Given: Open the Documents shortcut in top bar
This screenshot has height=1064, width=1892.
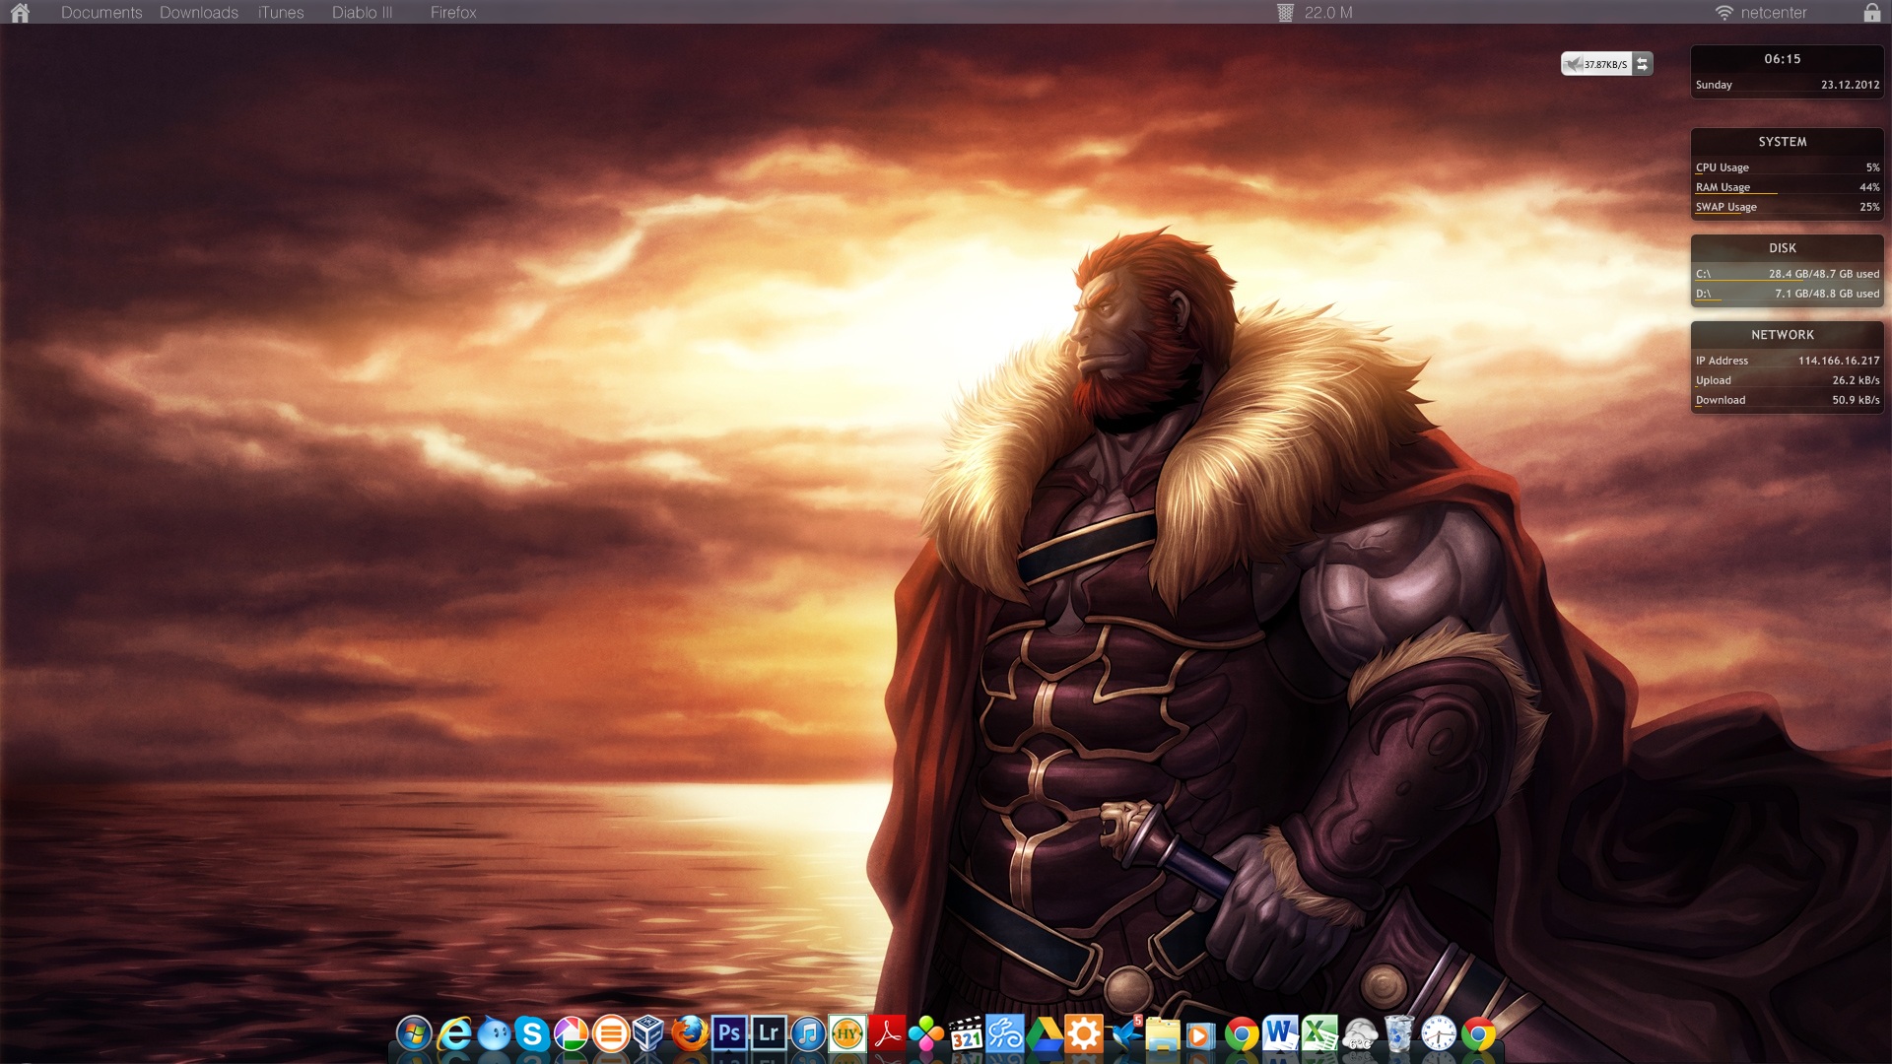Looking at the screenshot, I should click(x=101, y=13).
